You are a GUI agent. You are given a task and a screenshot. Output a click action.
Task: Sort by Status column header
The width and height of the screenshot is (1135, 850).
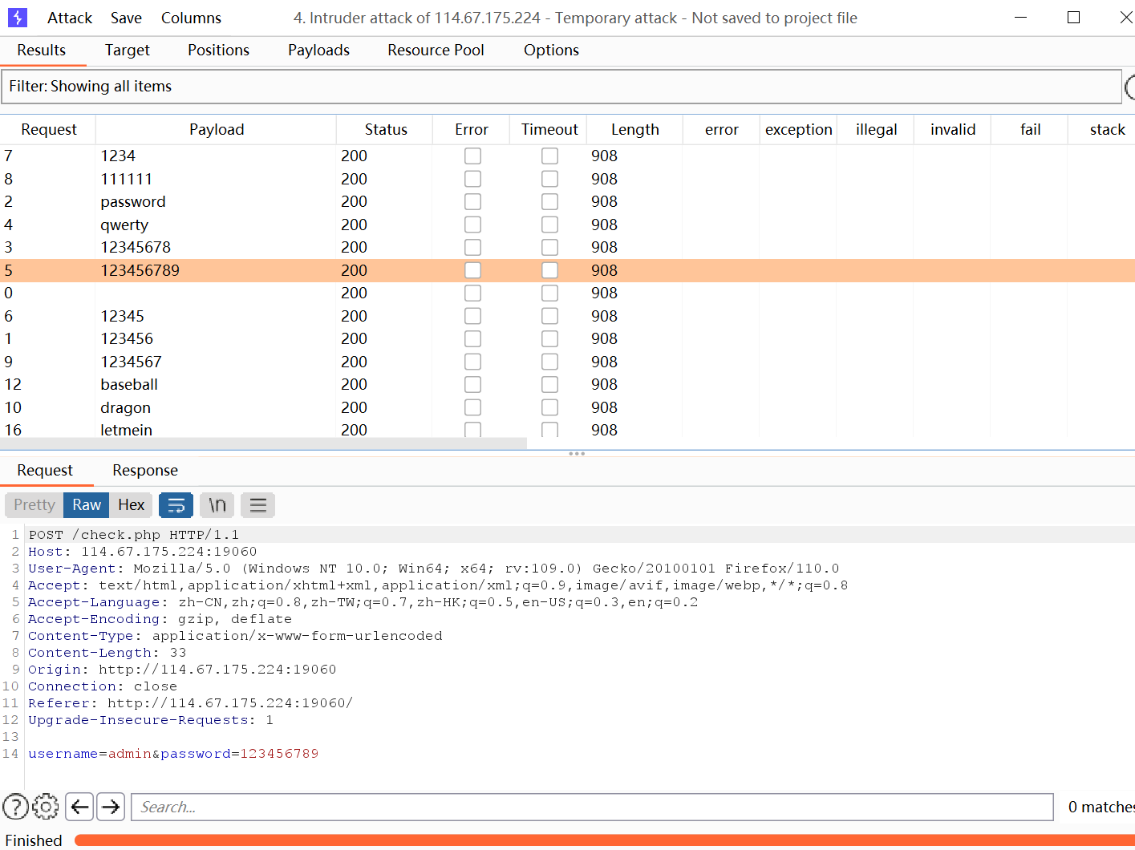coord(386,129)
